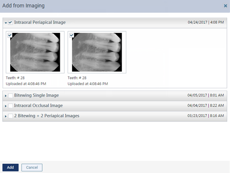This screenshot has height=173, width=230.
Task: Expand the Bitewing Single Image section
Action: pos(6,96)
